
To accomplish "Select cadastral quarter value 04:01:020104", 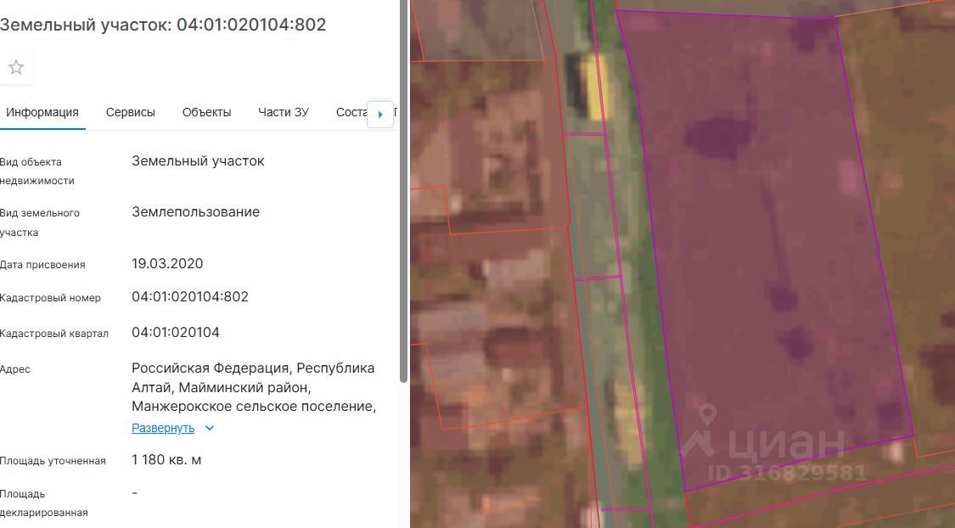I will 176,333.
